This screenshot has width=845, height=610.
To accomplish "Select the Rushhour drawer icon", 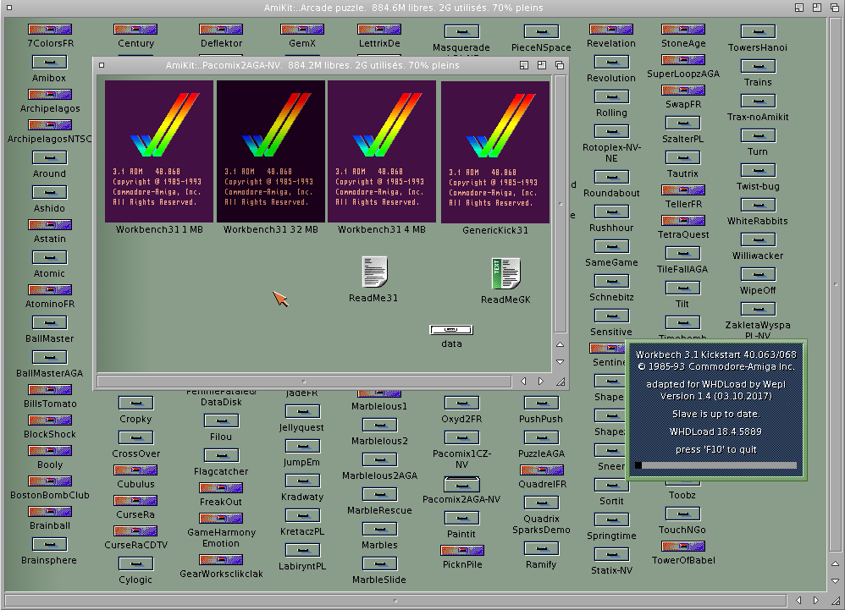I will 611,212.
